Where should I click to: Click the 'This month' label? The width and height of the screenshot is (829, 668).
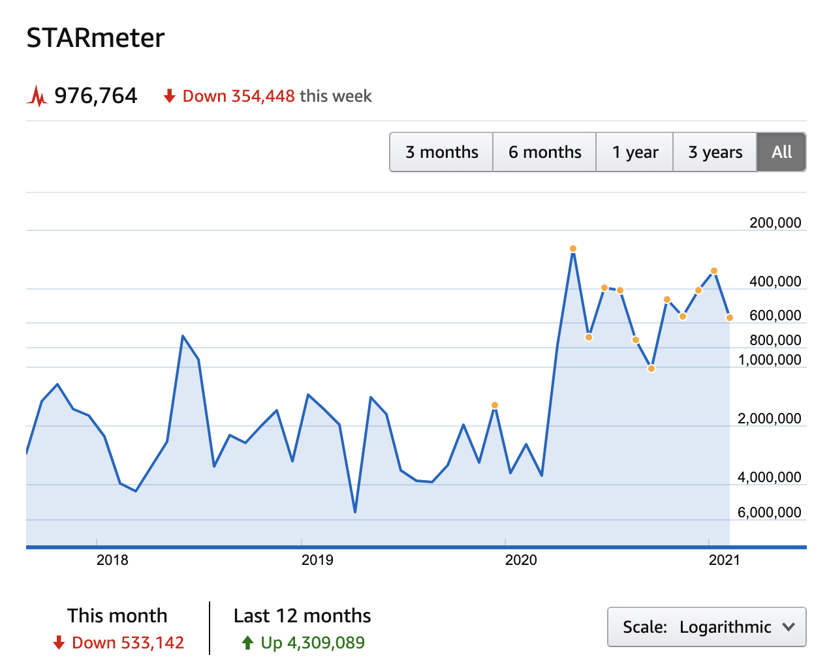[117, 616]
